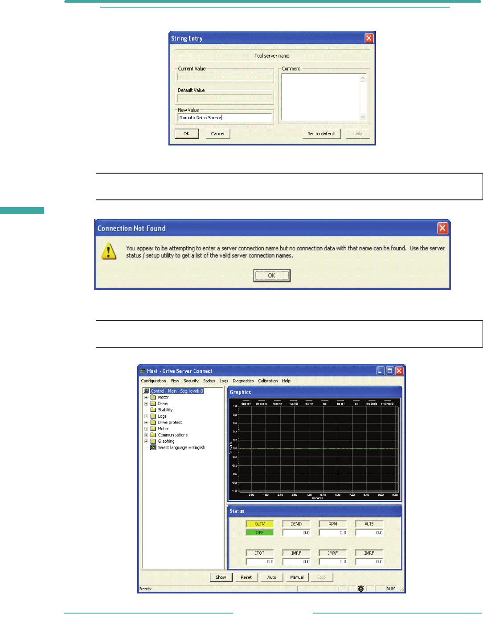
Task: Click the DEMD status label
Action: click(x=296, y=524)
